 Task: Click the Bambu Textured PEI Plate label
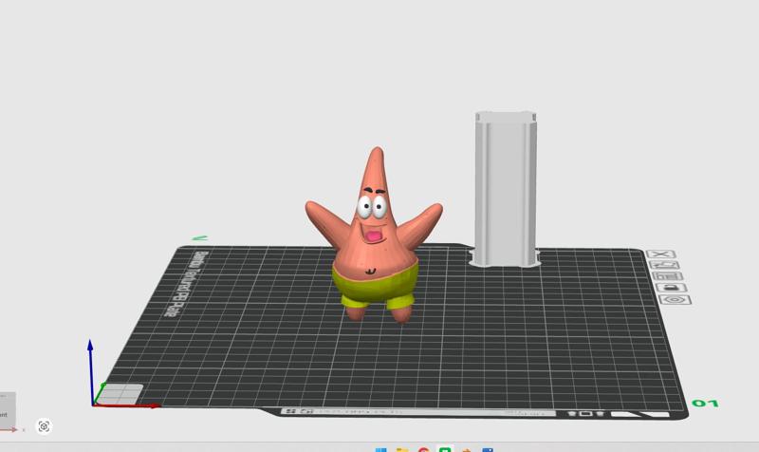[x=184, y=283]
